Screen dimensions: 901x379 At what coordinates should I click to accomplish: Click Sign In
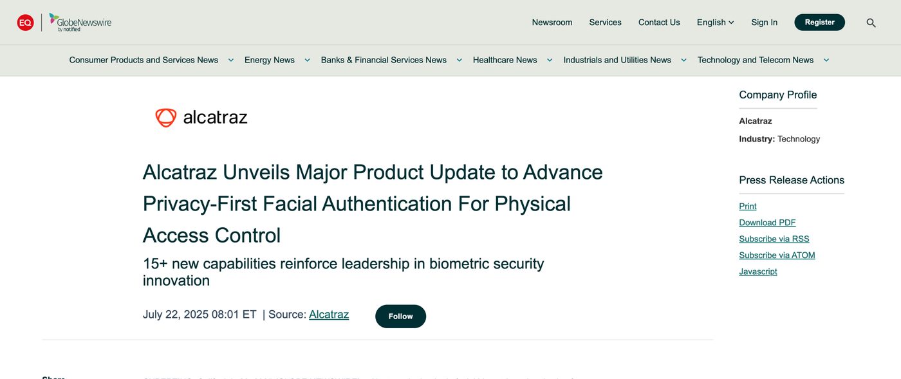point(764,22)
